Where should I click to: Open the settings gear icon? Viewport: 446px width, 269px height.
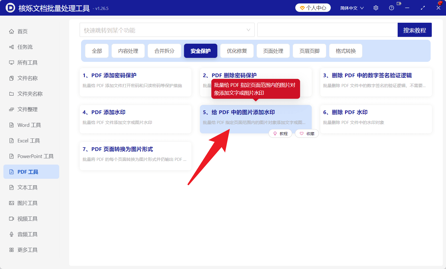(x=376, y=8)
